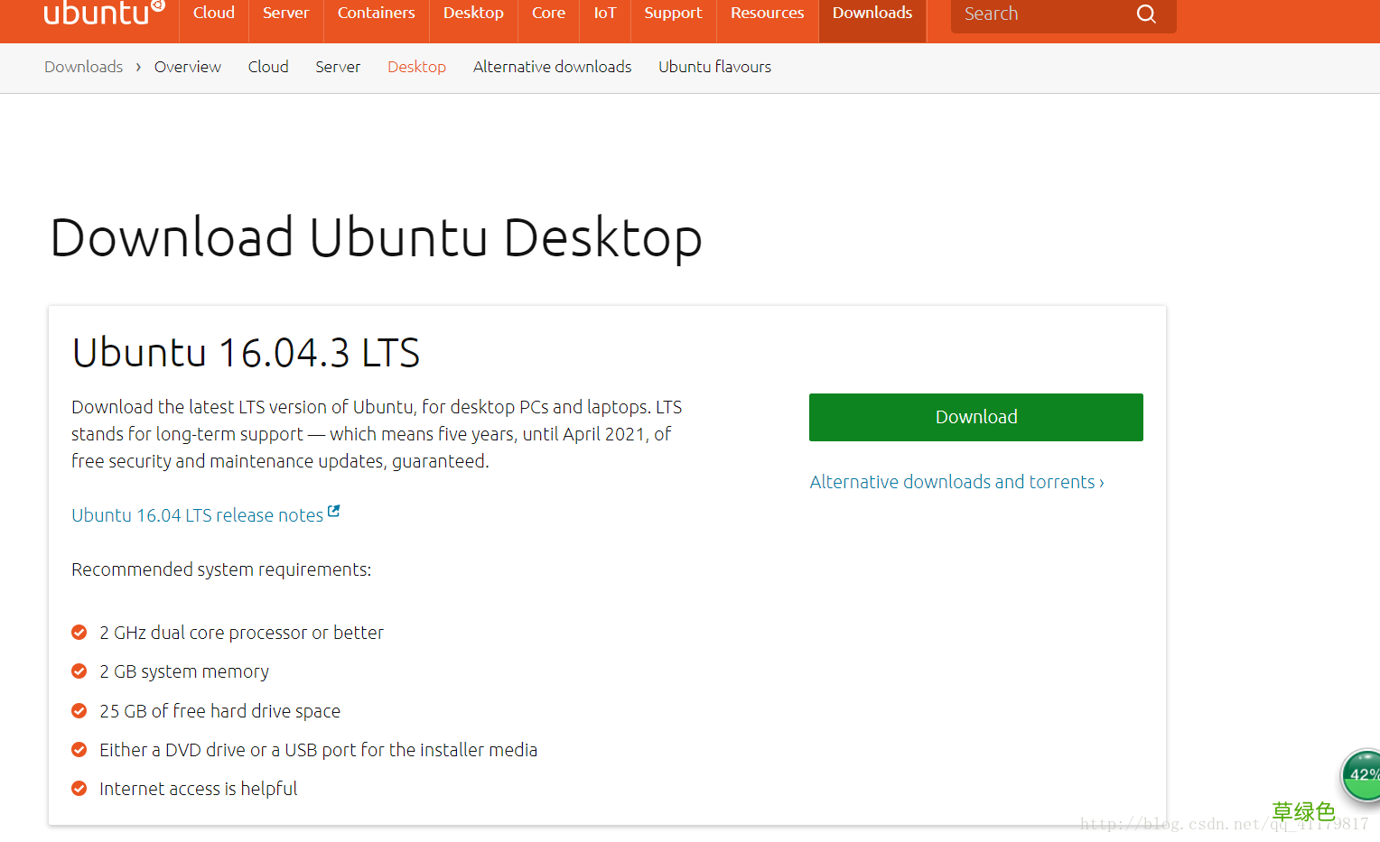Click the search magnifier icon
The image size is (1380, 842).
pos(1146,14)
